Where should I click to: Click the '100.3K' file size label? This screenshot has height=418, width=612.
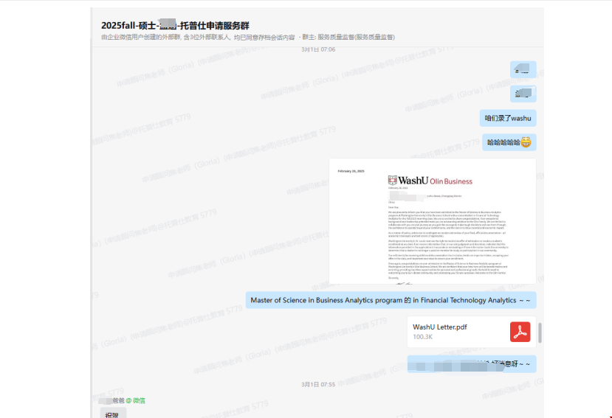[423, 337]
